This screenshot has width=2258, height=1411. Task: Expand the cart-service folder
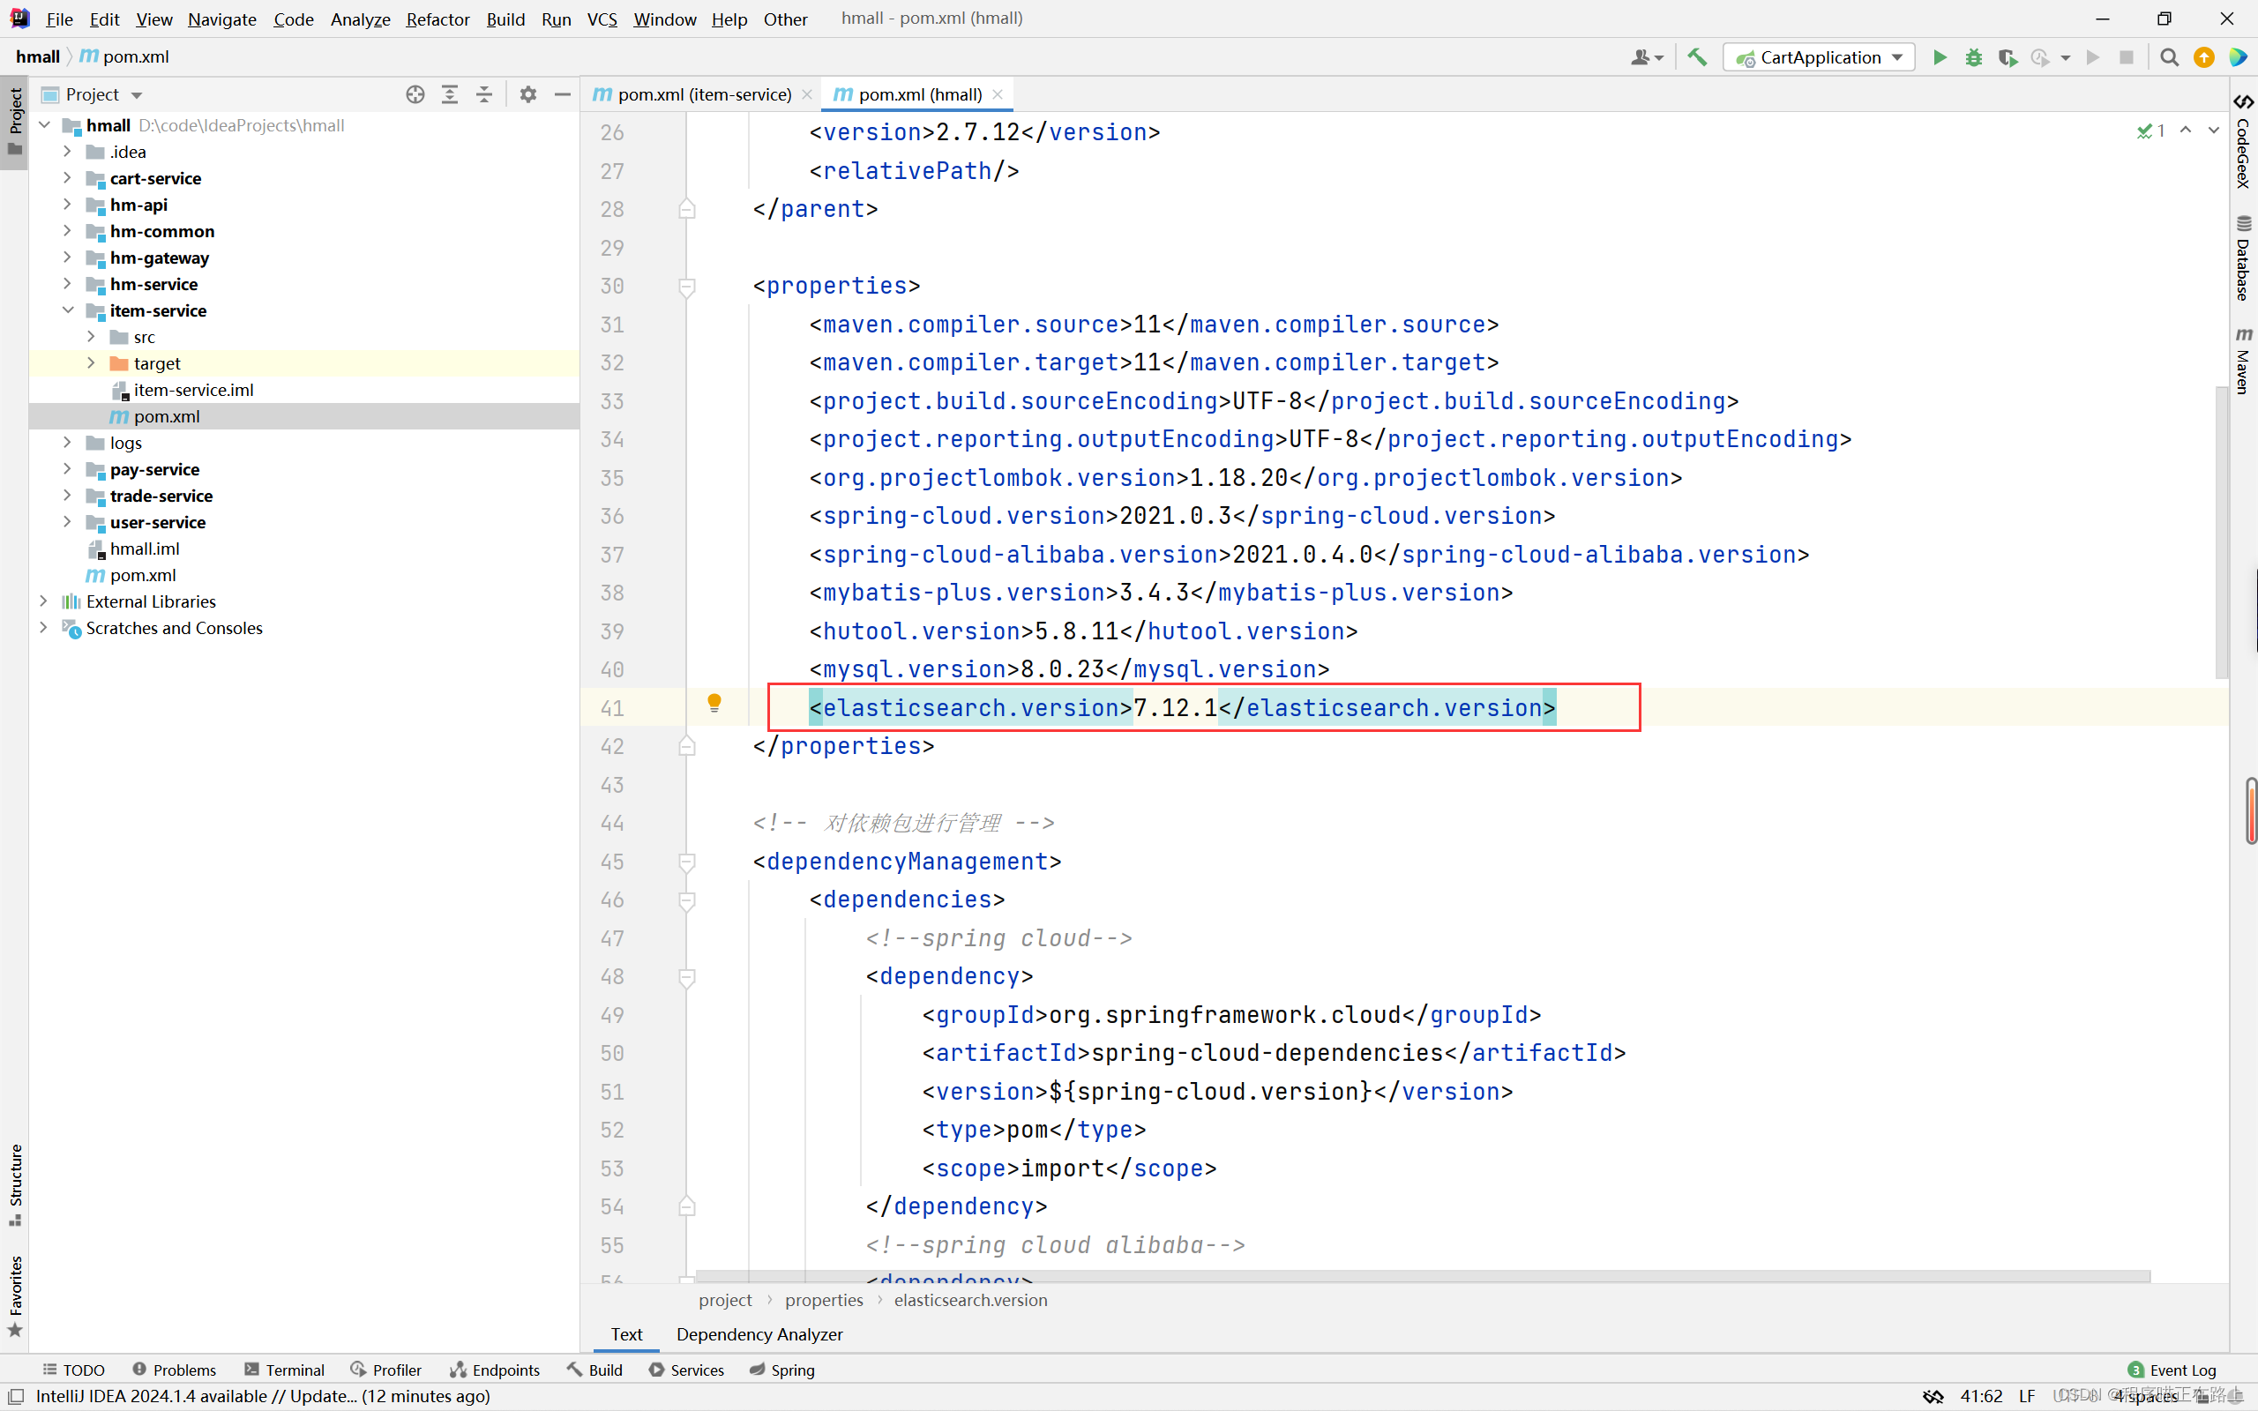tap(67, 177)
